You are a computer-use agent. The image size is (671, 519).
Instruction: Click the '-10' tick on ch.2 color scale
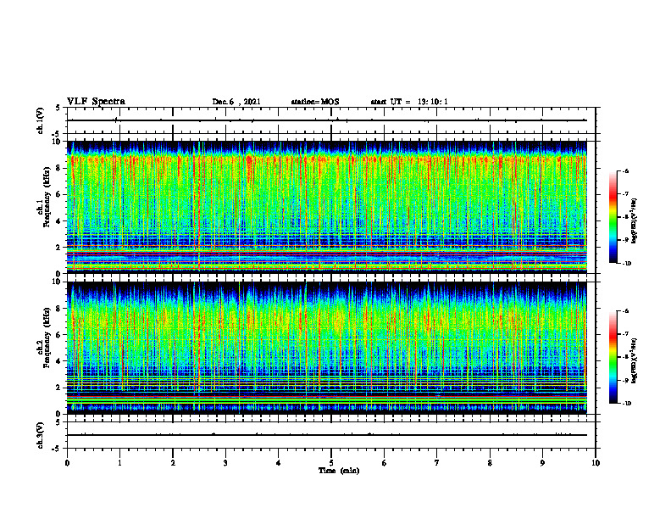click(x=626, y=404)
